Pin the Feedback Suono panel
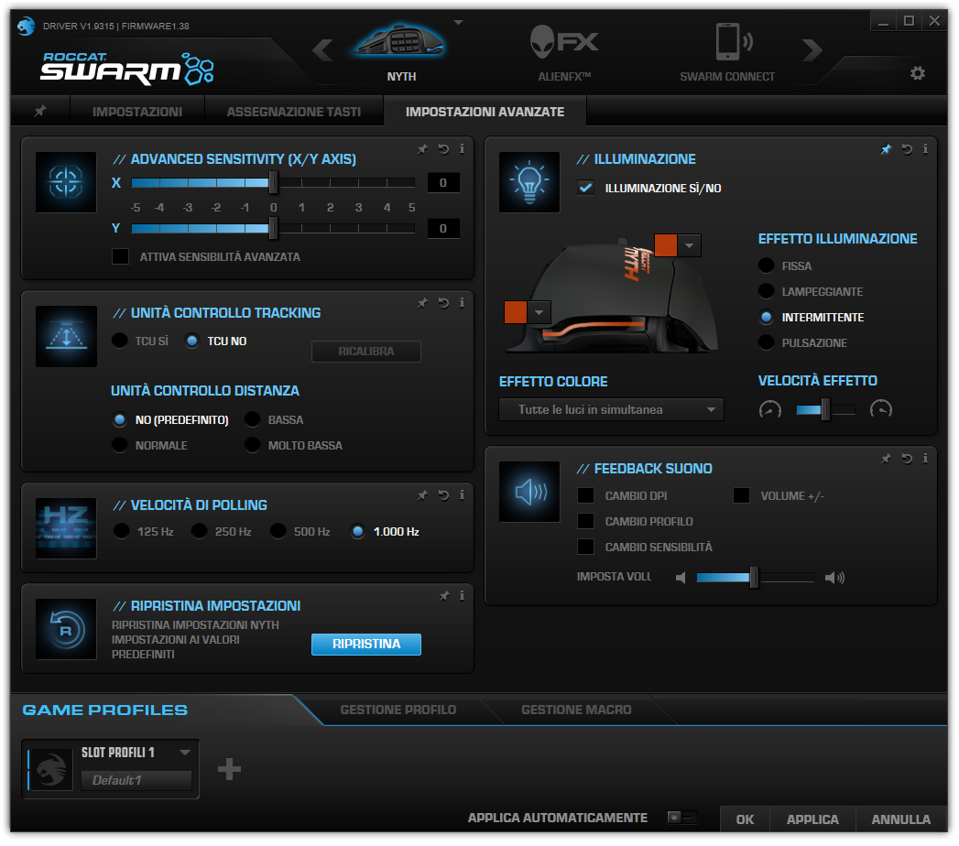The width and height of the screenshot is (959, 846). pos(886,459)
